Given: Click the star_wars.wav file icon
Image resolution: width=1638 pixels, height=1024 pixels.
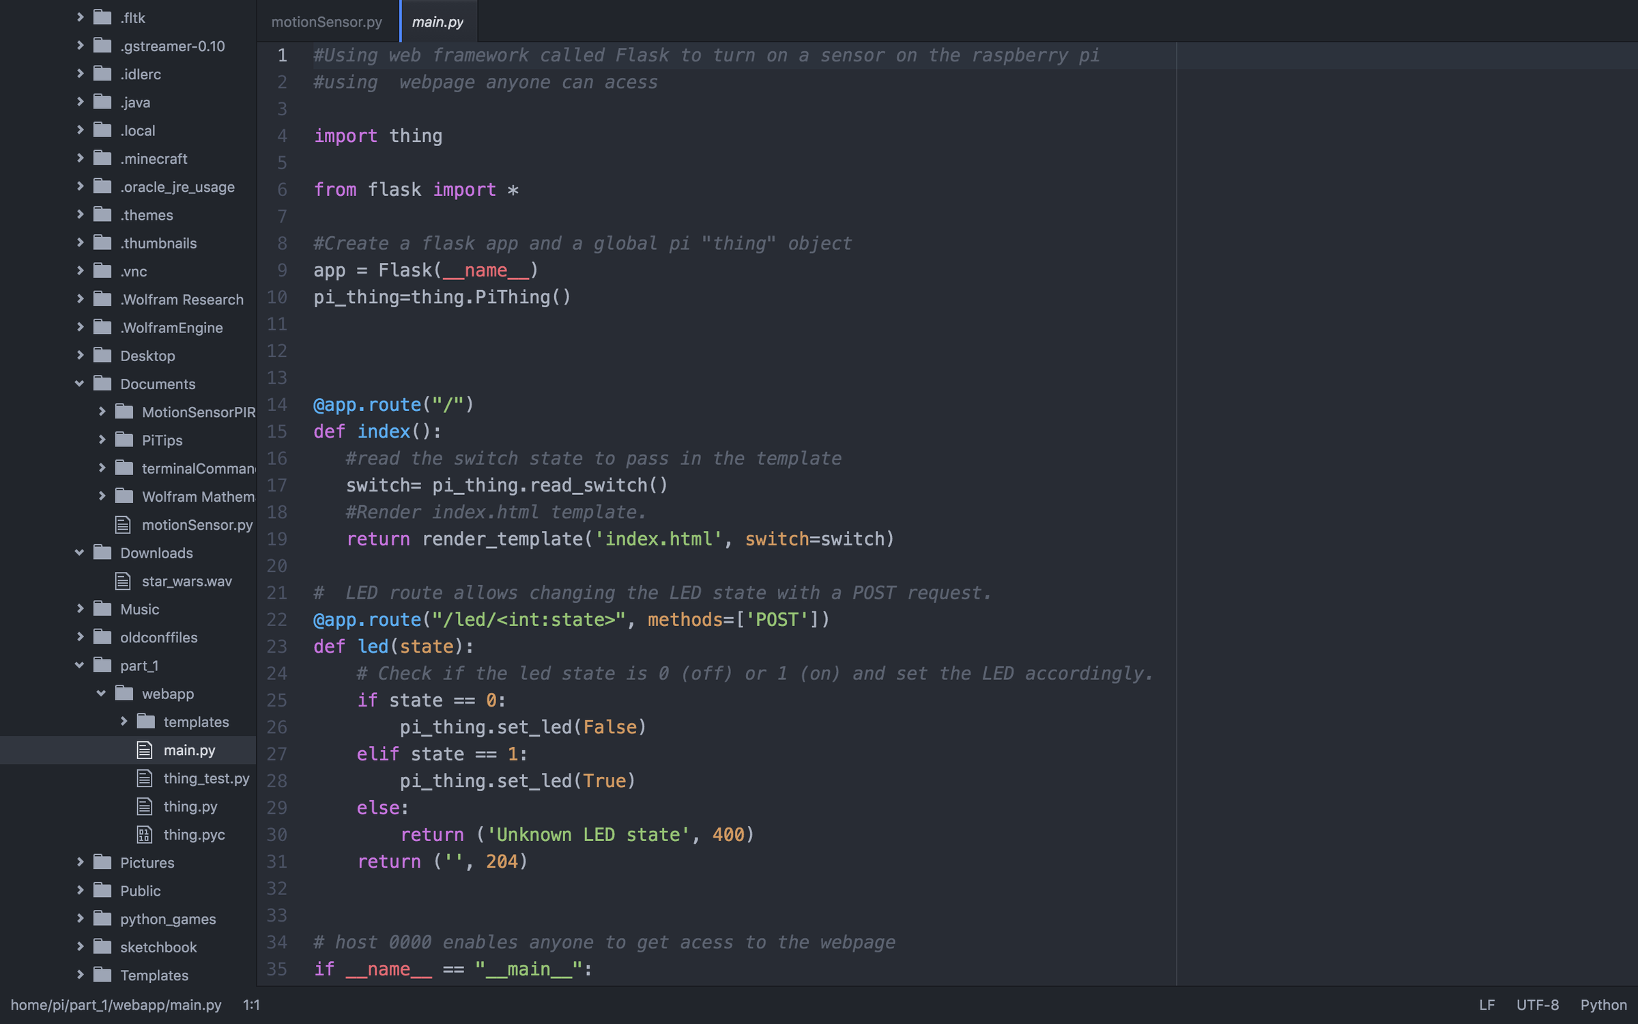Looking at the screenshot, I should (x=123, y=581).
